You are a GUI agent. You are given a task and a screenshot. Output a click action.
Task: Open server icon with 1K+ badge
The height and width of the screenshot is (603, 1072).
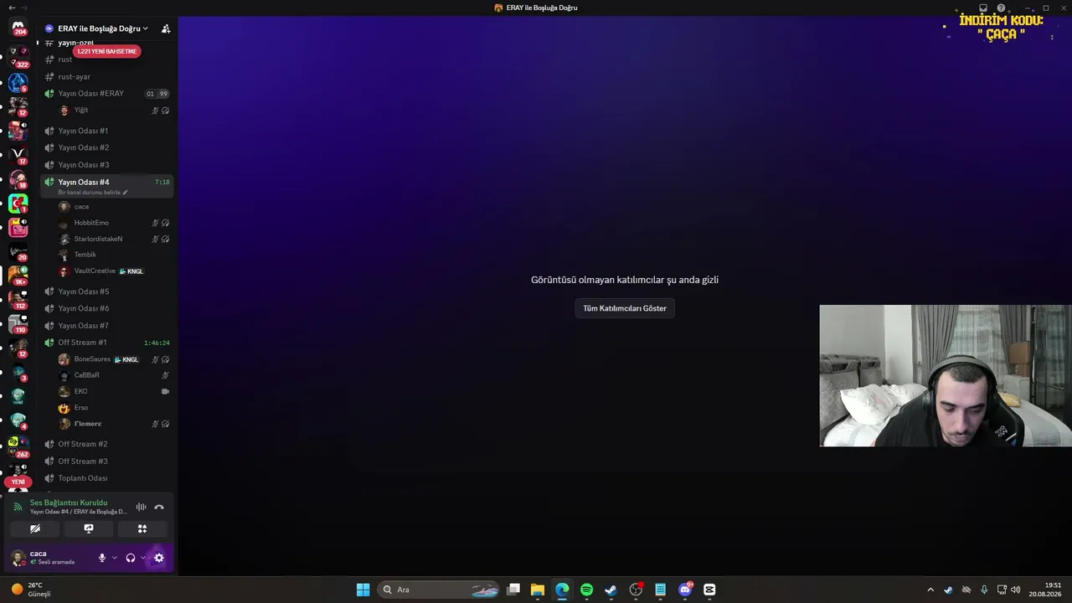pos(18,275)
